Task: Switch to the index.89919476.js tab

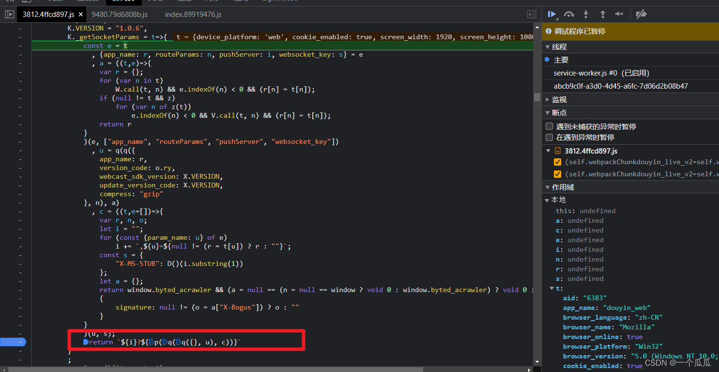Action: (193, 15)
